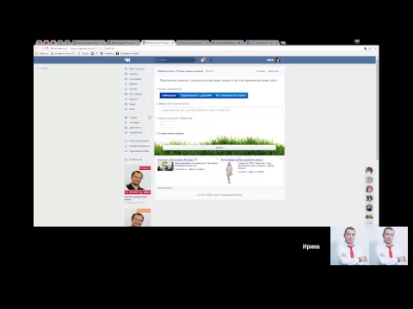The height and width of the screenshot is (309, 413).
Task: Click the wide button on the grass banner
Action: (219, 148)
